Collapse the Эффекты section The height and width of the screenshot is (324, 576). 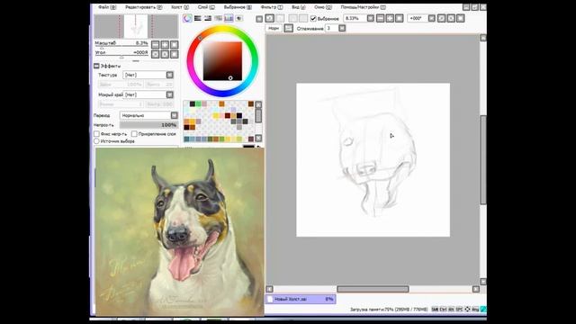(96, 66)
